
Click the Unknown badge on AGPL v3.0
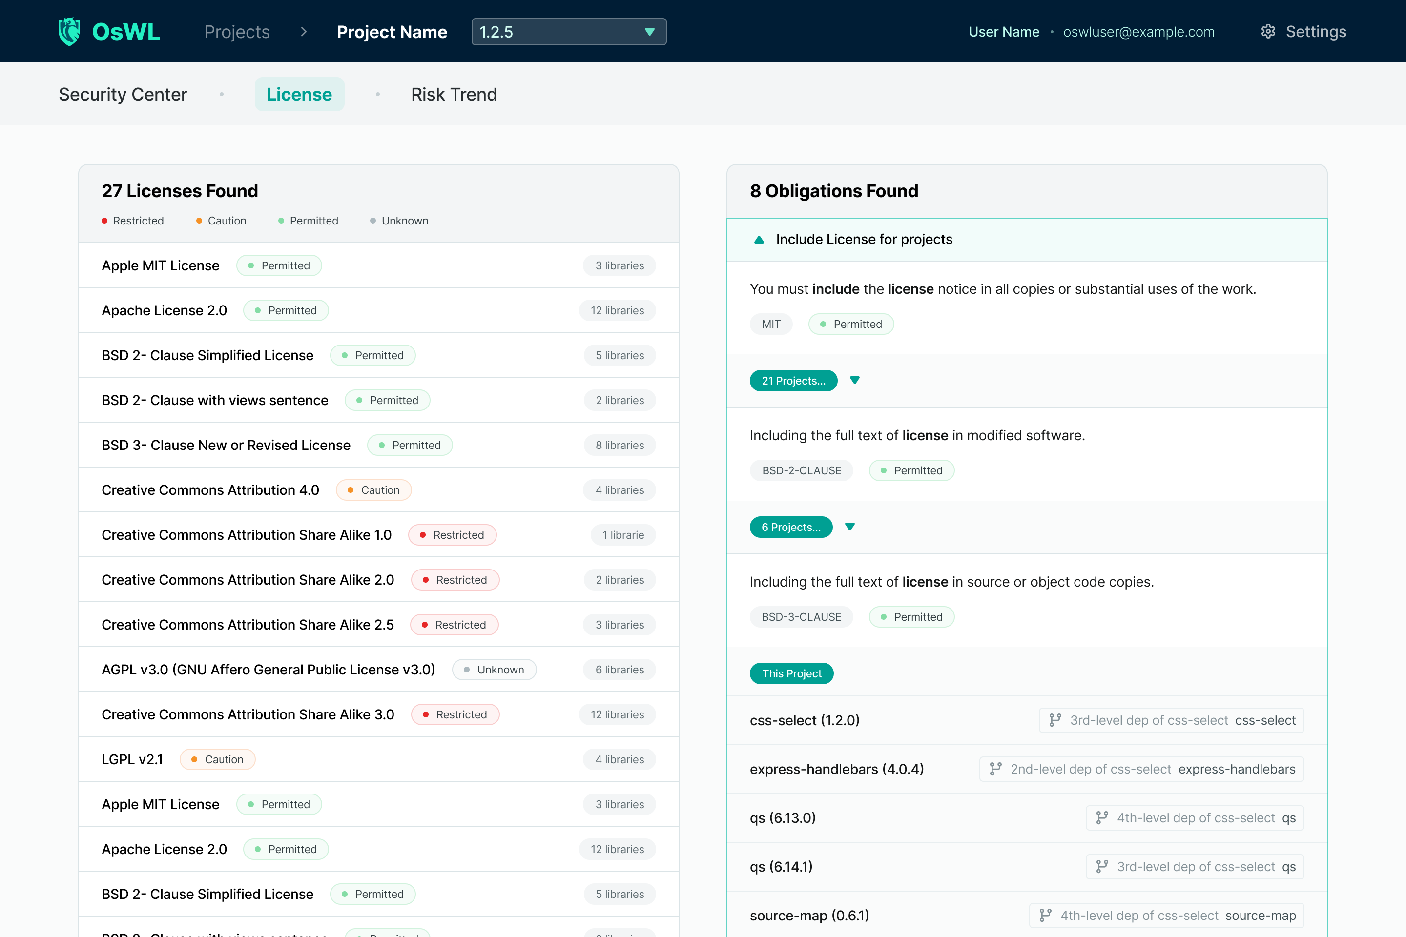pos(495,669)
